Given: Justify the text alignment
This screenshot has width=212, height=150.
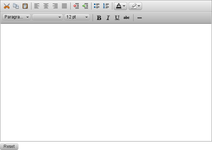Looking at the screenshot, I should coord(64,6).
